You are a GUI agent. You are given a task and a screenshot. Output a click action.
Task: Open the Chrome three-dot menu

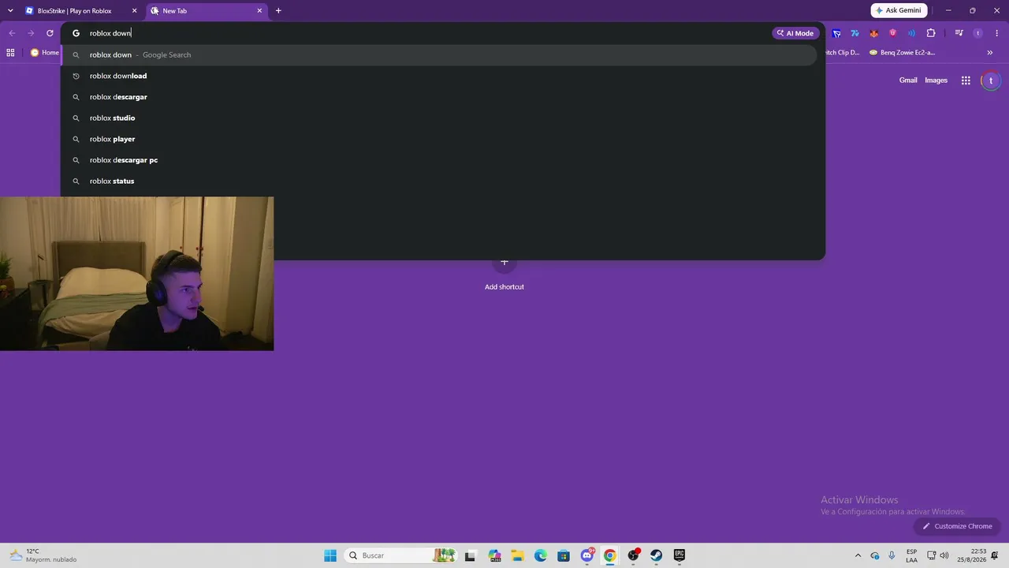[x=997, y=33]
